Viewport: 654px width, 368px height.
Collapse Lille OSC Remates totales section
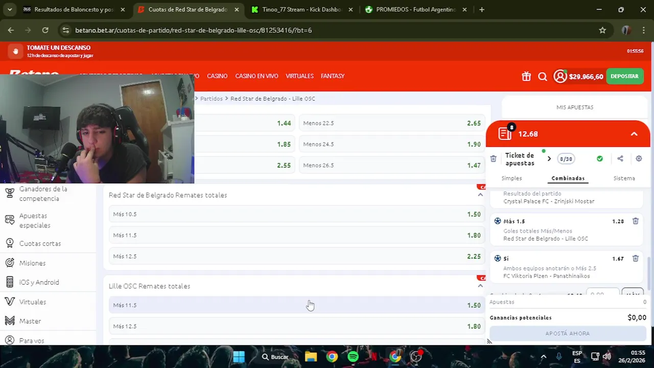pyautogui.click(x=480, y=286)
